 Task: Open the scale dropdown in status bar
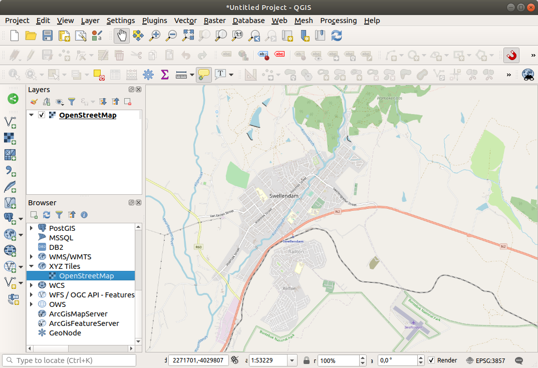click(291, 360)
